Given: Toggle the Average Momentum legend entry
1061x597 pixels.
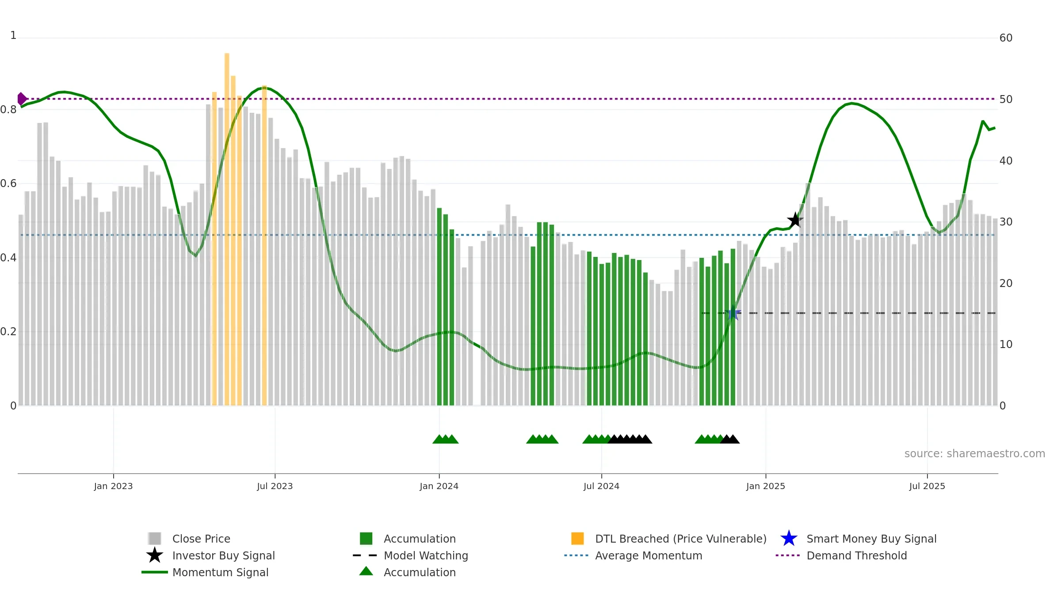Looking at the screenshot, I should click(649, 555).
